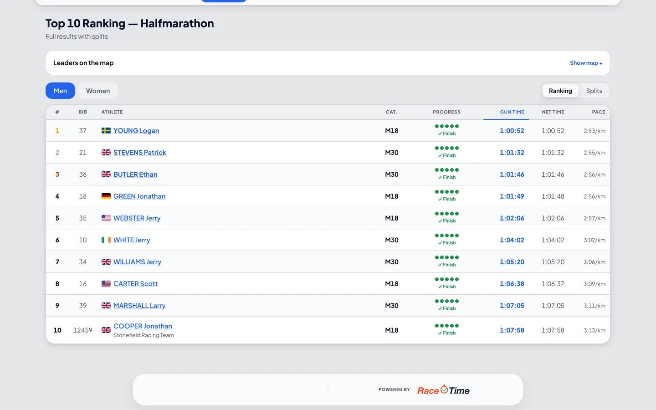
Task: Sort by Athlete column header
Action: [112, 112]
